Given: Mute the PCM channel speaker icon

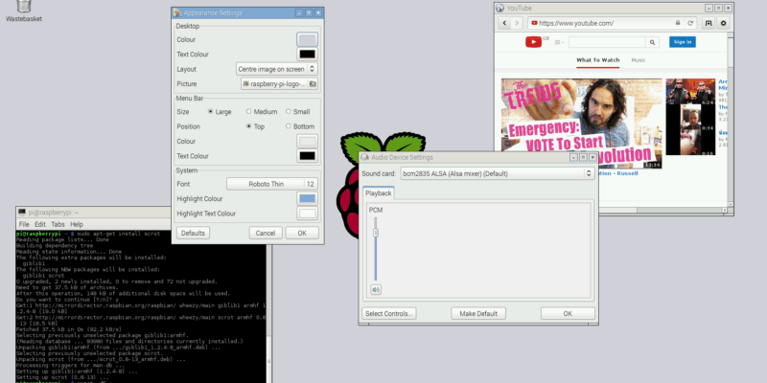Looking at the screenshot, I should [x=376, y=289].
